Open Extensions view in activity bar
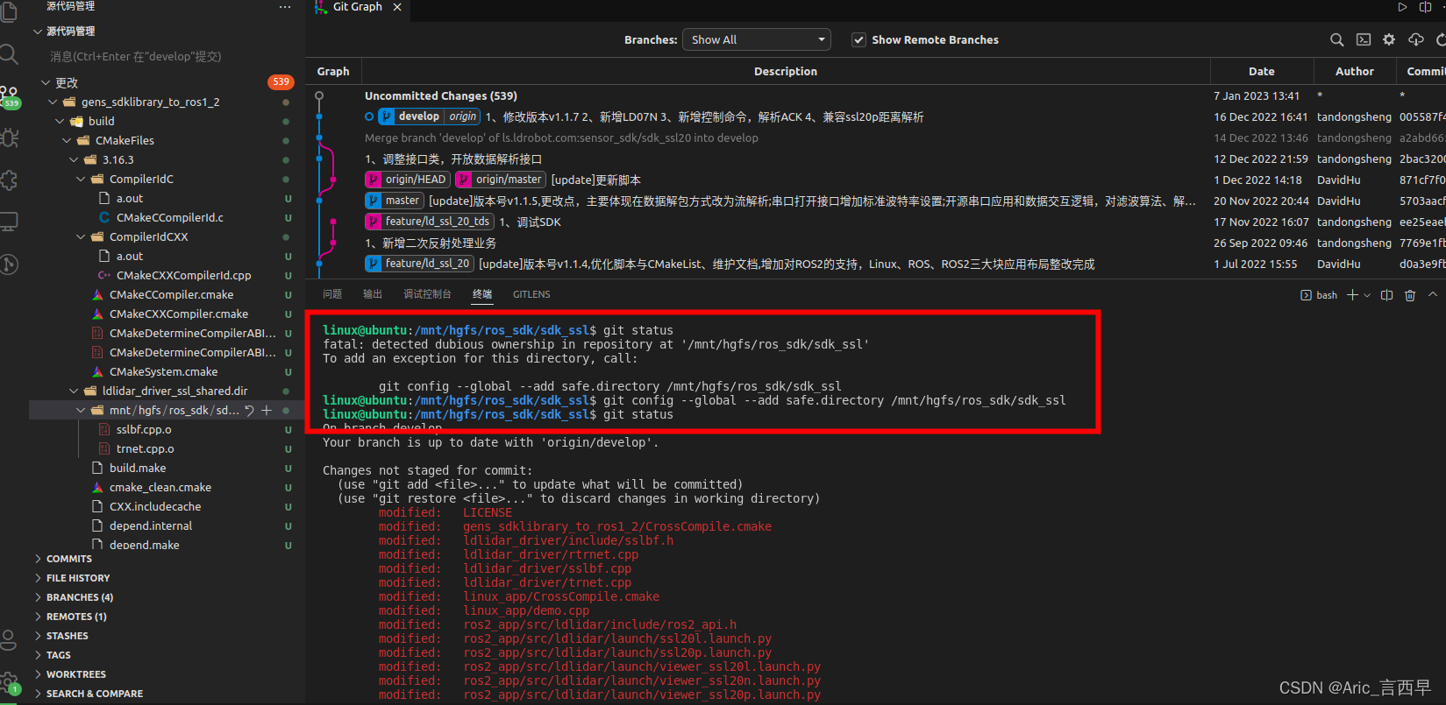Viewport: 1446px width, 705px height. point(10,180)
